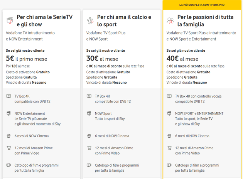Screen dimensions: 243x179
Task: Click the film catalog icon in the famiglia card
Action: [169, 165]
